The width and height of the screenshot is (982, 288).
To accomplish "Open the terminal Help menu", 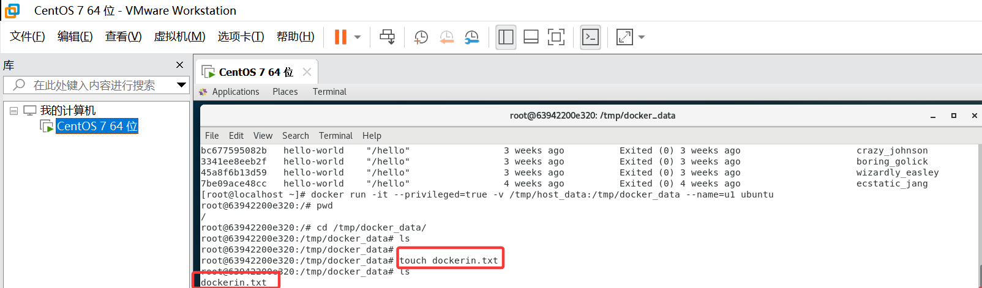I will [372, 136].
